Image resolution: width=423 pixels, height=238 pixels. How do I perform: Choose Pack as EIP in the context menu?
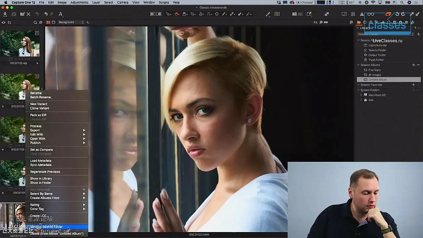tap(57, 115)
